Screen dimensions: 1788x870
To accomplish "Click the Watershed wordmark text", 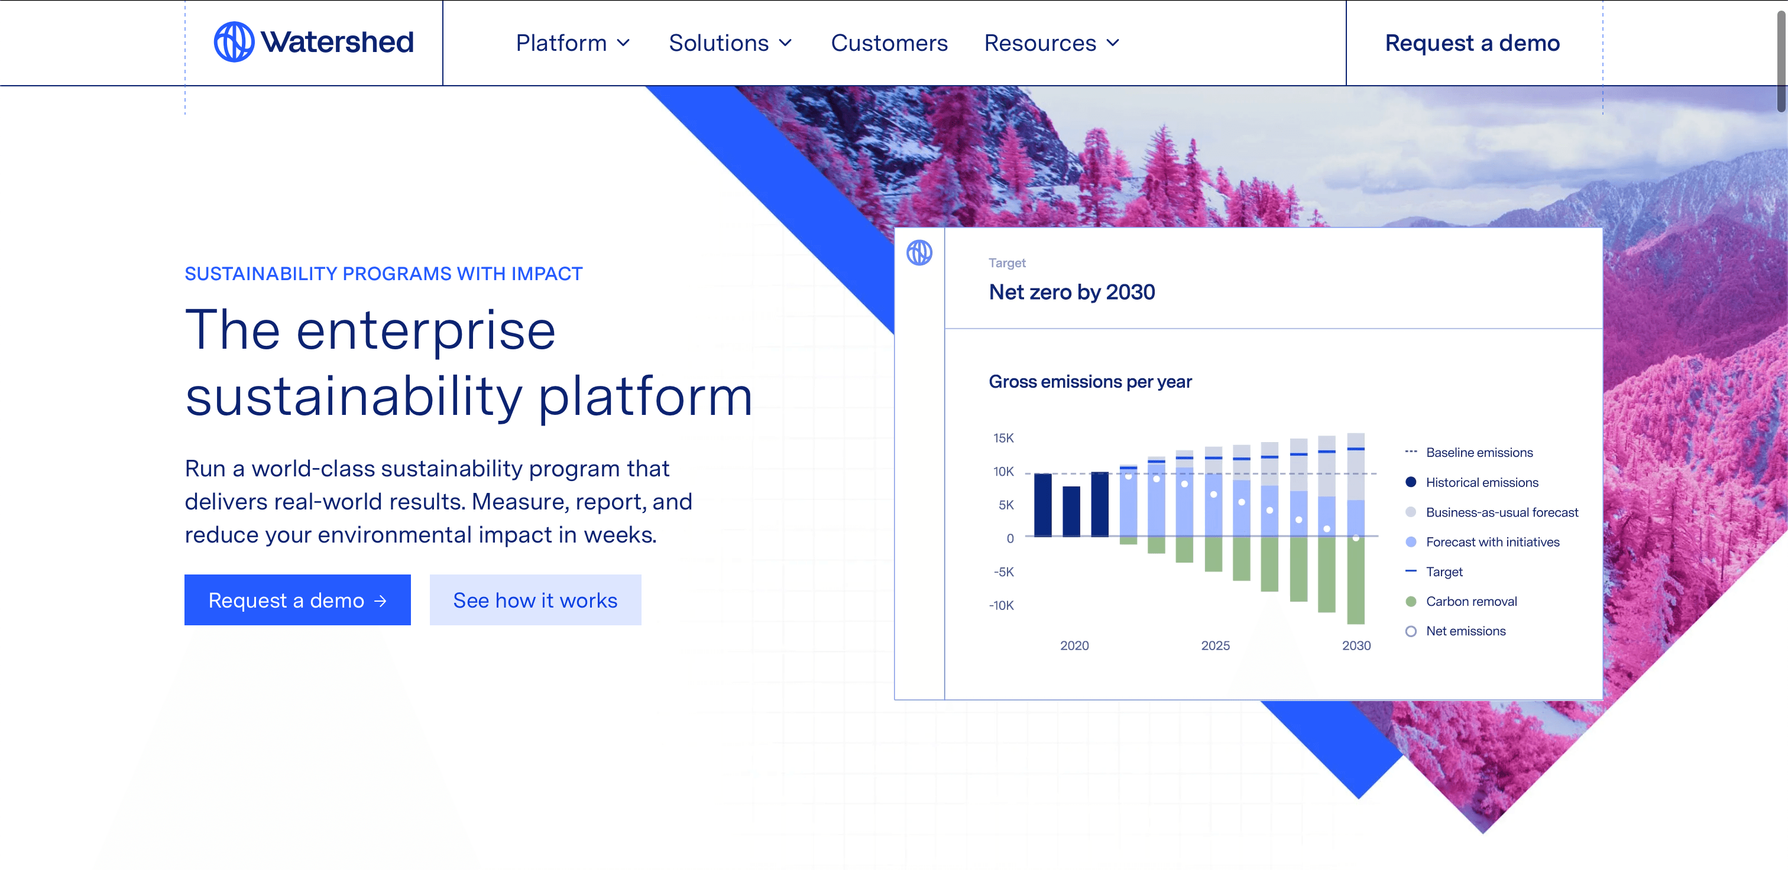I will [x=338, y=41].
